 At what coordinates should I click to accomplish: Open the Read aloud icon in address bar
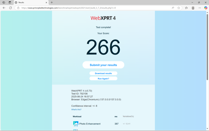coord(173,8)
